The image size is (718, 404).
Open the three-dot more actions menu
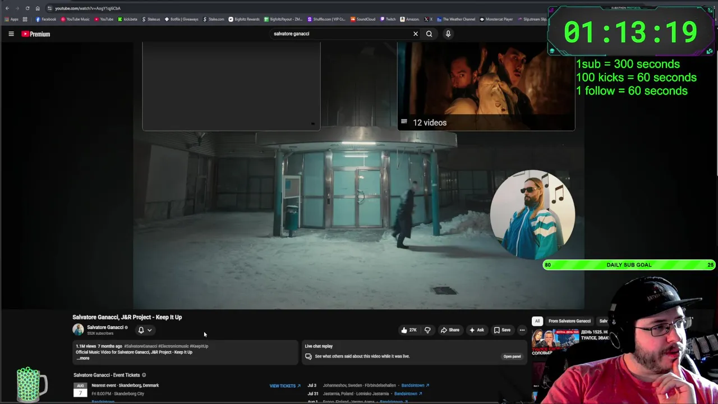[x=522, y=330]
